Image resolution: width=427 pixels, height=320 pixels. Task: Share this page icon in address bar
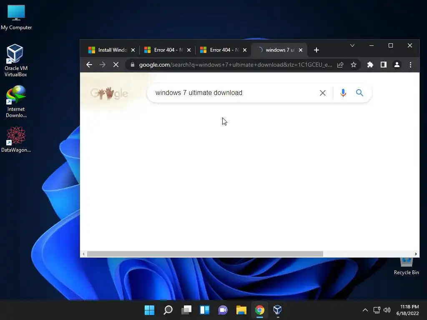pos(340,65)
